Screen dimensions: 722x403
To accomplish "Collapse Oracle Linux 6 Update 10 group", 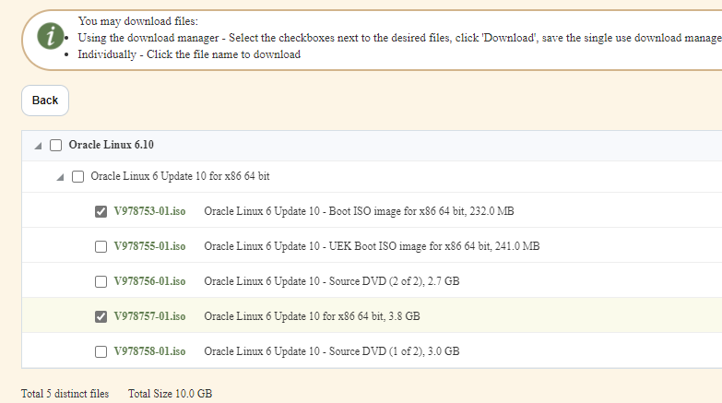I will [x=60, y=177].
